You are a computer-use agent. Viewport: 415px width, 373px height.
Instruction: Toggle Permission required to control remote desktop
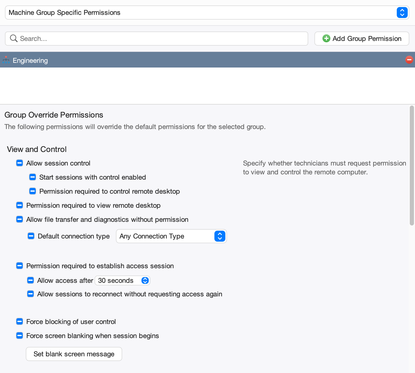33,191
